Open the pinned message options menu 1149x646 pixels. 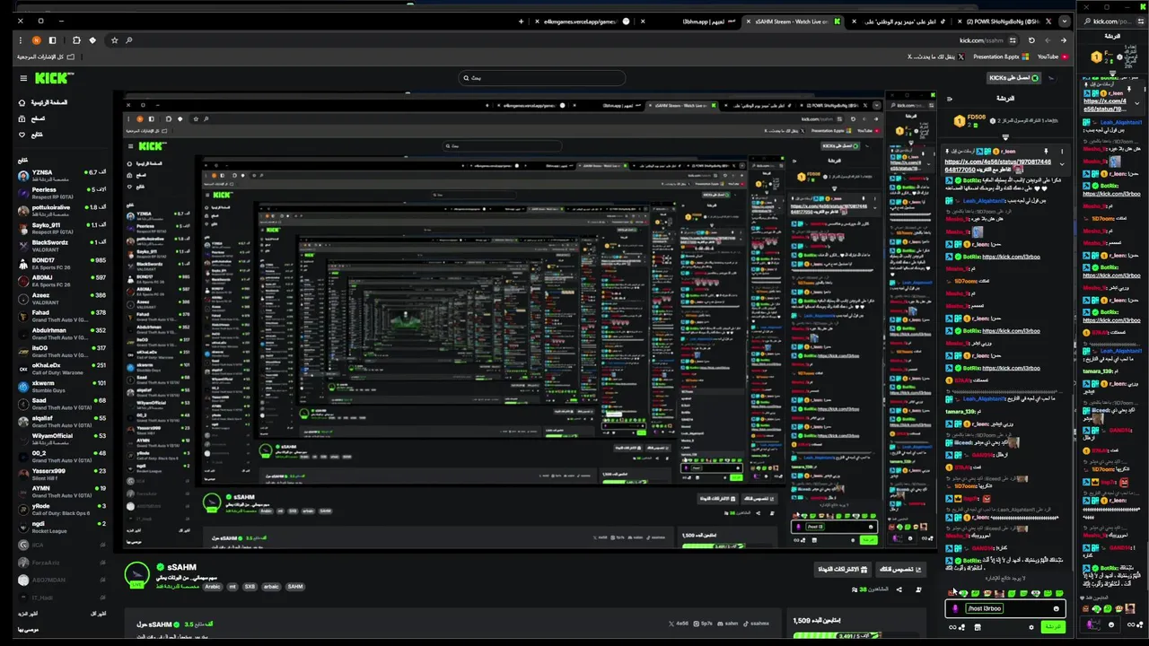pyautogui.click(x=1061, y=152)
